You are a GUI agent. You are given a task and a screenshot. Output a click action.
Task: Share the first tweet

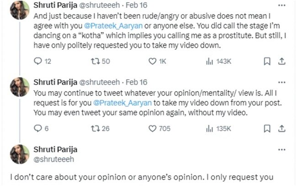282,61
